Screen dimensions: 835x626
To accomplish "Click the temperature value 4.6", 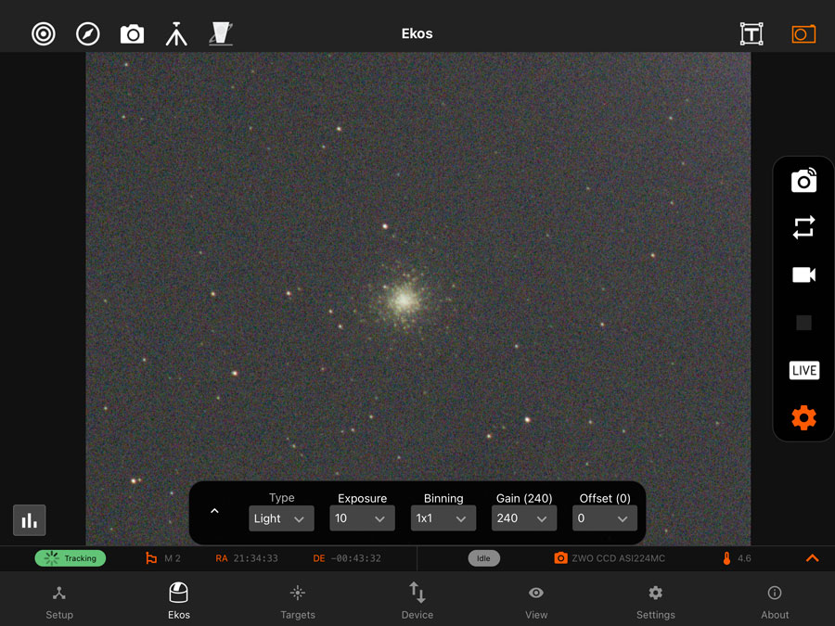I will pos(744,558).
